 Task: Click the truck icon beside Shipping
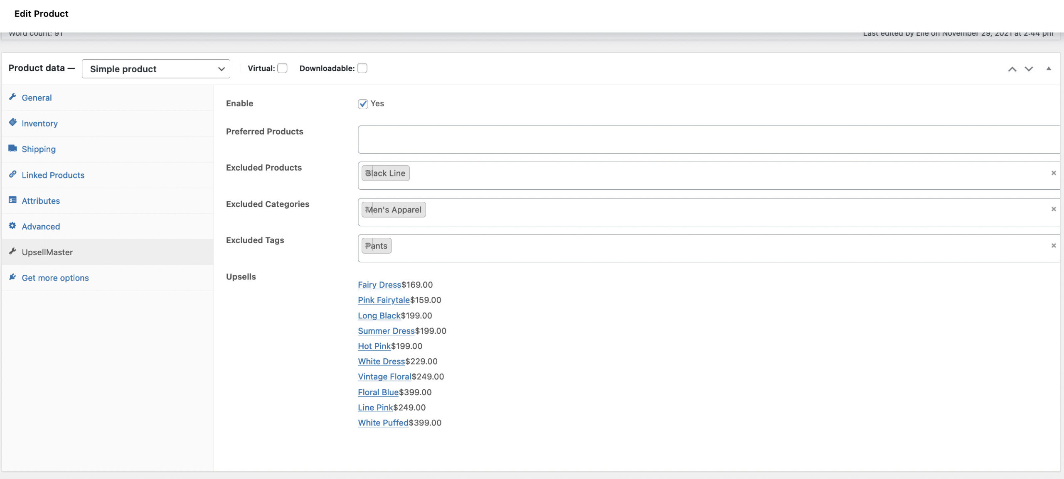pyautogui.click(x=12, y=148)
